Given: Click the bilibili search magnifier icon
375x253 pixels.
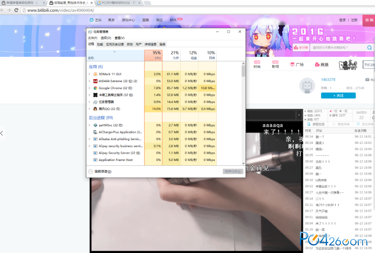Looking at the screenshot, I should [369, 48].
